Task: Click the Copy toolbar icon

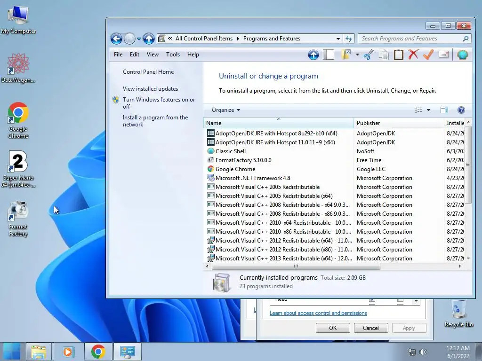Action: (x=383, y=55)
